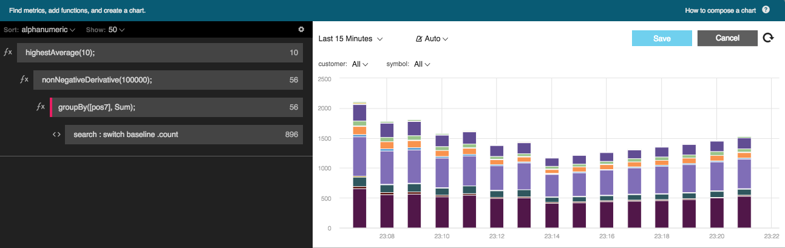785x248 pixels.
Task: Click the help question mark icon
Action: point(766,10)
